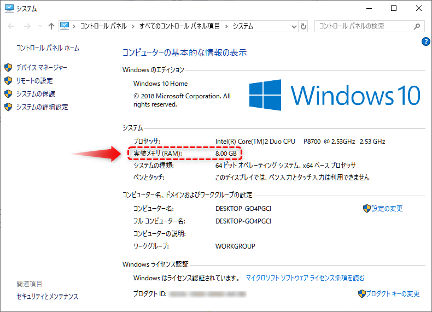Open address bar history dropdown
Image resolution: width=432 pixels, height=312 pixels.
click(294, 26)
